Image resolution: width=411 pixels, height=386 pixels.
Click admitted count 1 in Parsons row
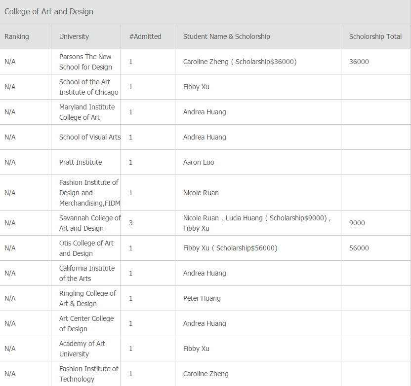pyautogui.click(x=131, y=62)
